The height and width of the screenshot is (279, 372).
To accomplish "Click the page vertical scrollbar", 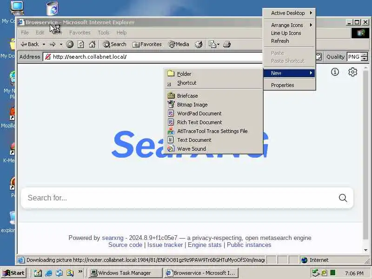I will click(365, 154).
